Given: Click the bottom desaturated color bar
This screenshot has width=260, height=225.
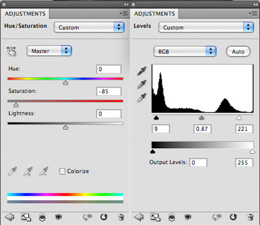Looking at the screenshot, I should click(65, 201).
